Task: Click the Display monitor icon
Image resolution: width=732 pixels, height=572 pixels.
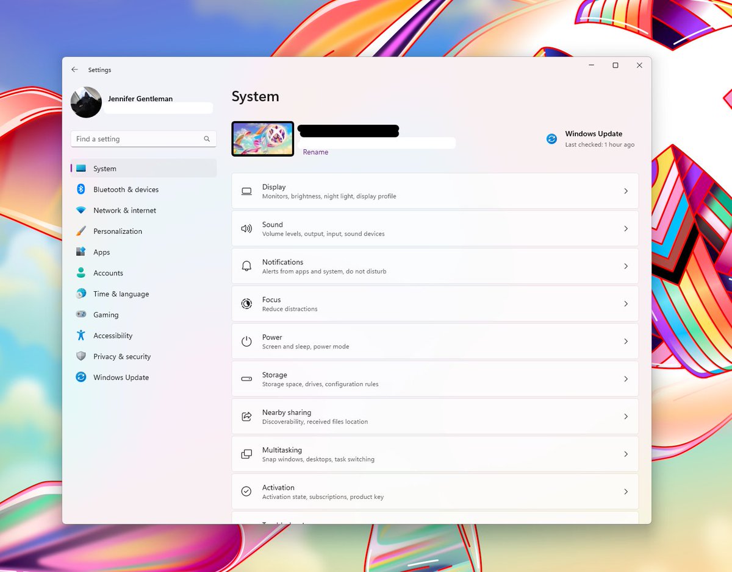Action: [x=246, y=191]
